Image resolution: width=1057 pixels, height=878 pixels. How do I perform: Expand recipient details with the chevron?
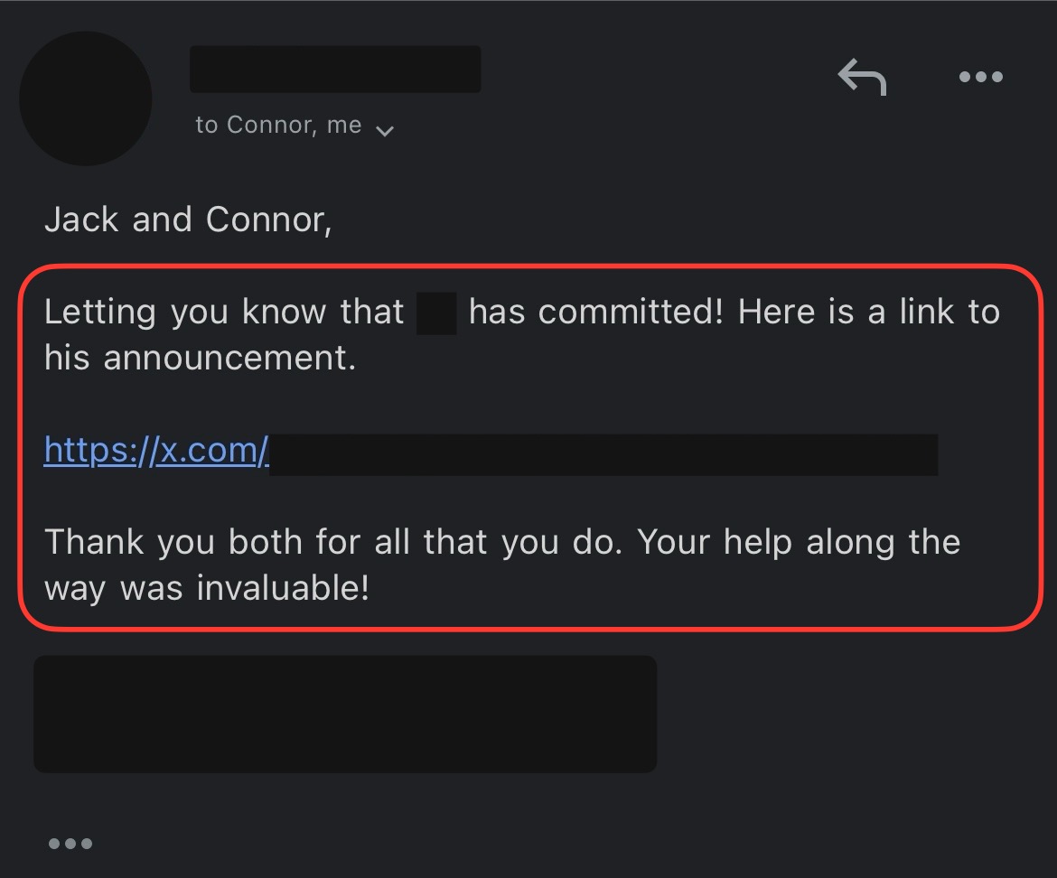click(x=385, y=131)
